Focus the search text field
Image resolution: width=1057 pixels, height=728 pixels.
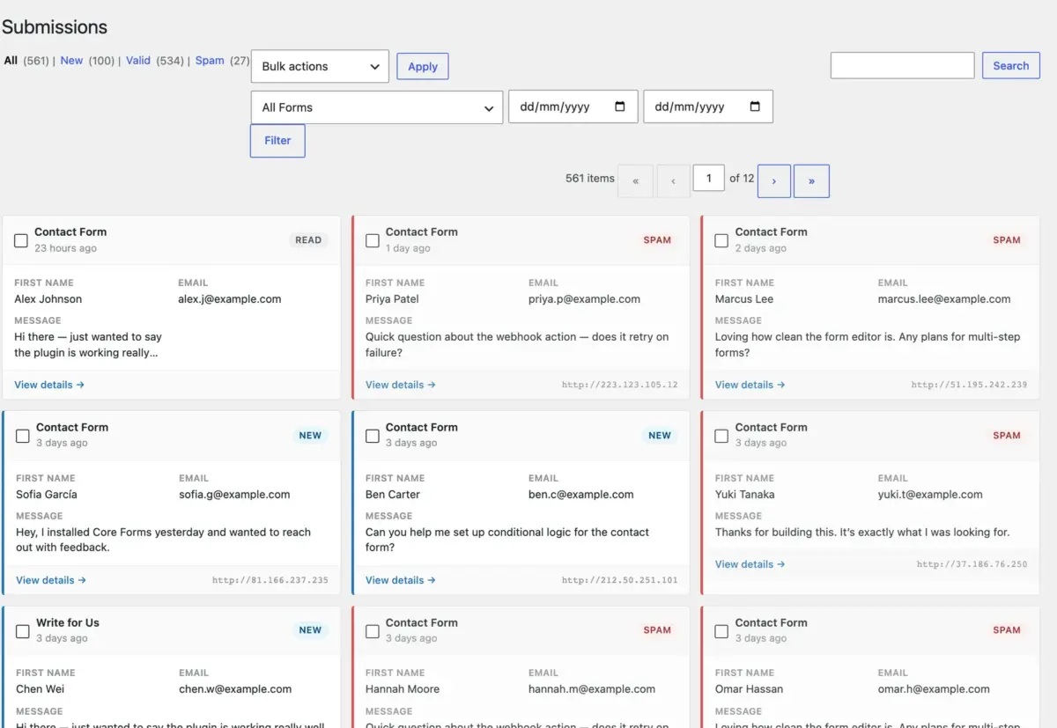click(x=903, y=65)
